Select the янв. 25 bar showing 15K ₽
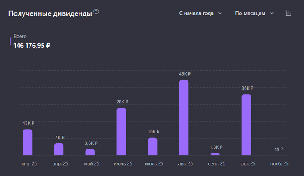304x176 pixels. pos(28,142)
